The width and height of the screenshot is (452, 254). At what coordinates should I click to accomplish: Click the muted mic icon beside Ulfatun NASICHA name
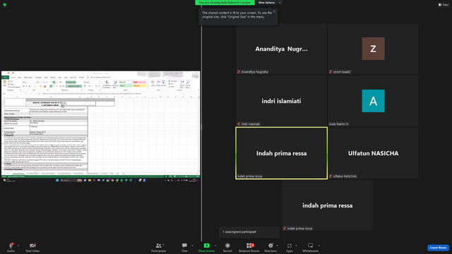pos(331,176)
